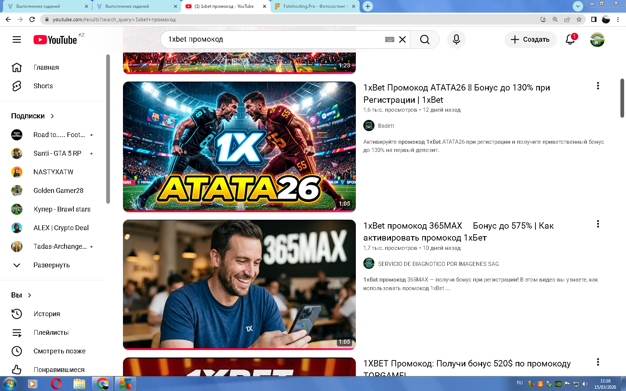
Task: Open the volume control in system tray
Action: [585, 384]
